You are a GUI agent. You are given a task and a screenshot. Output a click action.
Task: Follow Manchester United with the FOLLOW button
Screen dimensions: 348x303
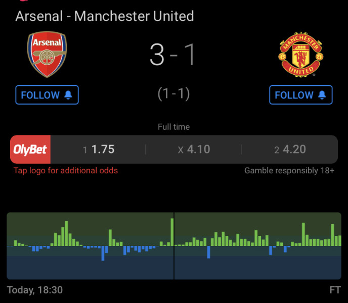[301, 95]
